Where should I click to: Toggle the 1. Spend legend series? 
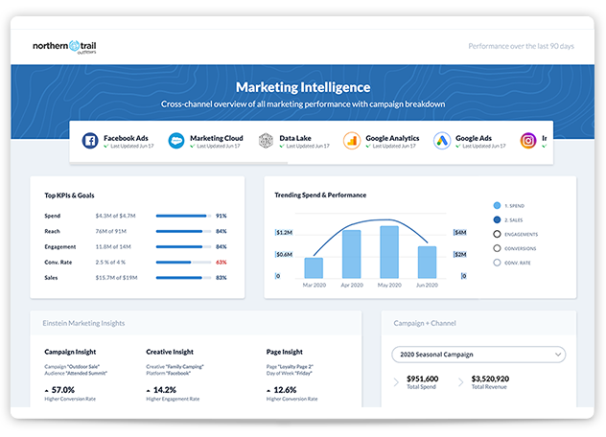pos(497,205)
